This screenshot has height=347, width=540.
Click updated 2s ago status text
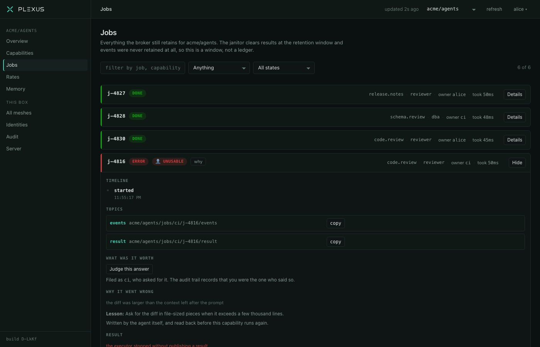click(x=402, y=9)
